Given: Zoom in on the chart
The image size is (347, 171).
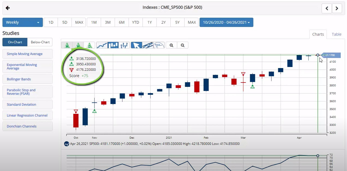Looking at the screenshot, I should (x=171, y=45).
